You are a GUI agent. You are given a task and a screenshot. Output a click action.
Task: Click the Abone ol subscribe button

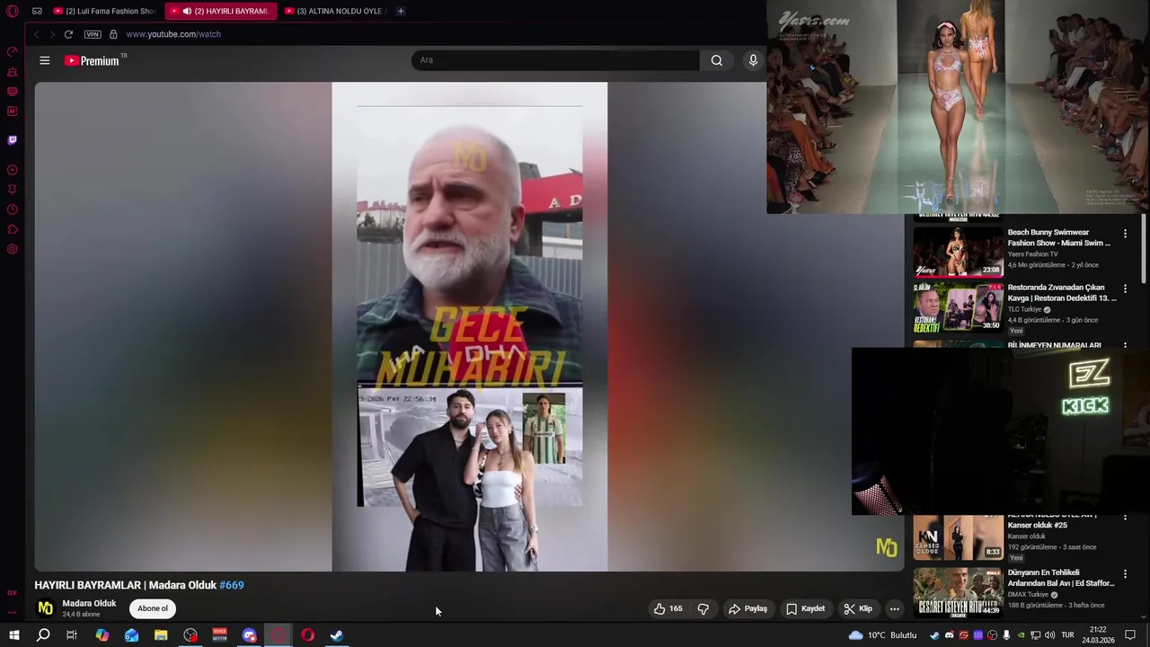(153, 608)
